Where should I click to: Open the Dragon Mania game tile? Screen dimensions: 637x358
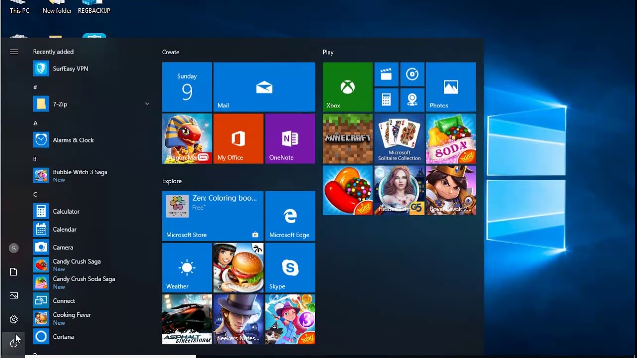tap(187, 139)
